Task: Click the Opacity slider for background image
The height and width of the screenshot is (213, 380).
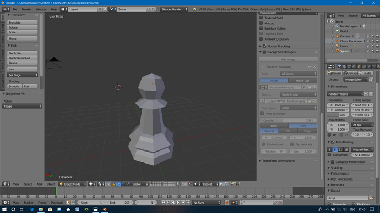Action: point(288,120)
